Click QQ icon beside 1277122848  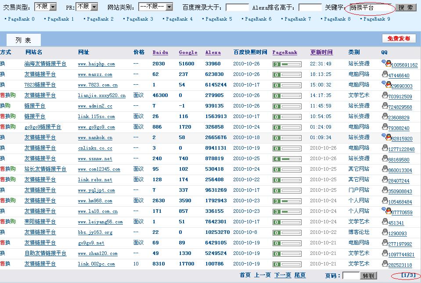(x=385, y=148)
